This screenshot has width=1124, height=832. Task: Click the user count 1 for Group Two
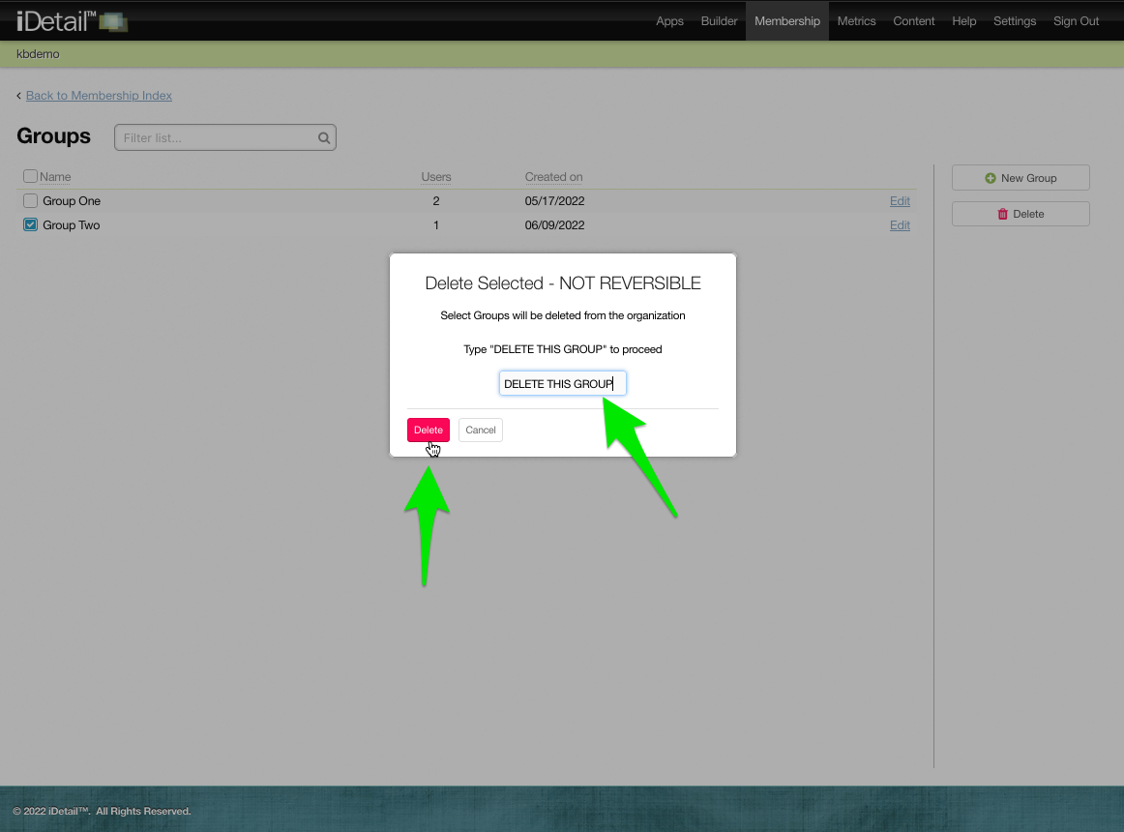tap(436, 224)
